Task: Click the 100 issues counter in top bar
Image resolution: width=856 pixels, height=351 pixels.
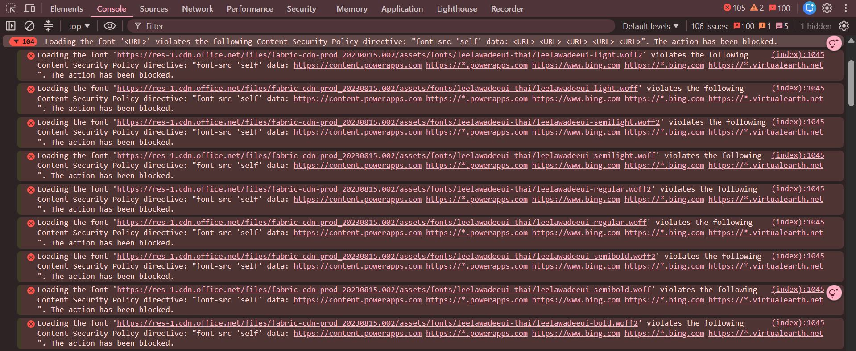Action: click(x=779, y=8)
